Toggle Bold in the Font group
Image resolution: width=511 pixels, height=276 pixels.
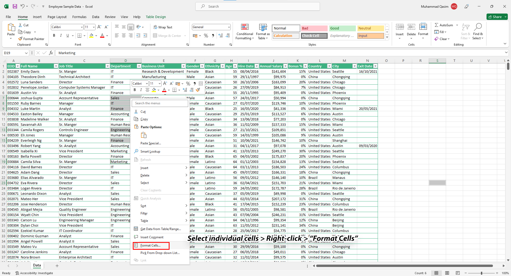point(54,35)
